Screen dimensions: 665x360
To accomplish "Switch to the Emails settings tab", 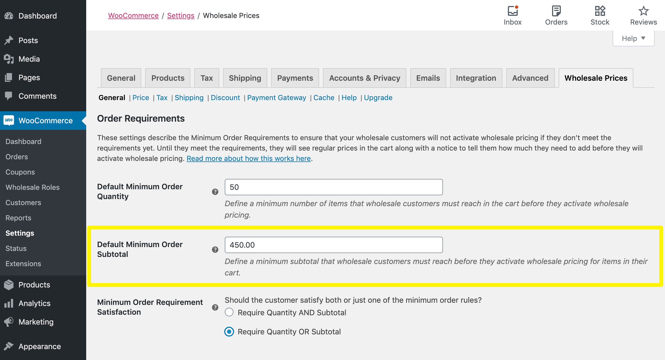I will 428,78.
